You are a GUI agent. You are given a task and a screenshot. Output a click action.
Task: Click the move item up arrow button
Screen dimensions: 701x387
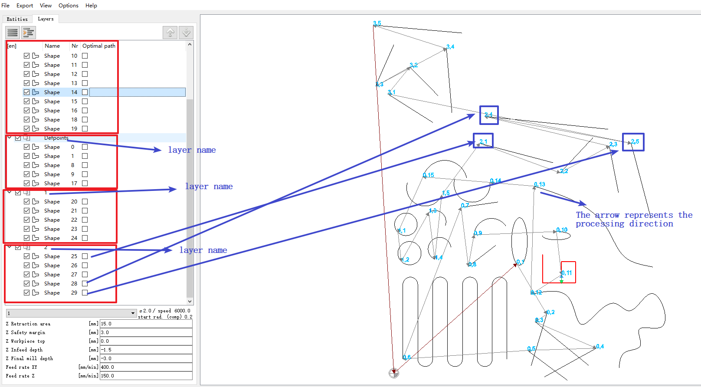click(x=170, y=33)
